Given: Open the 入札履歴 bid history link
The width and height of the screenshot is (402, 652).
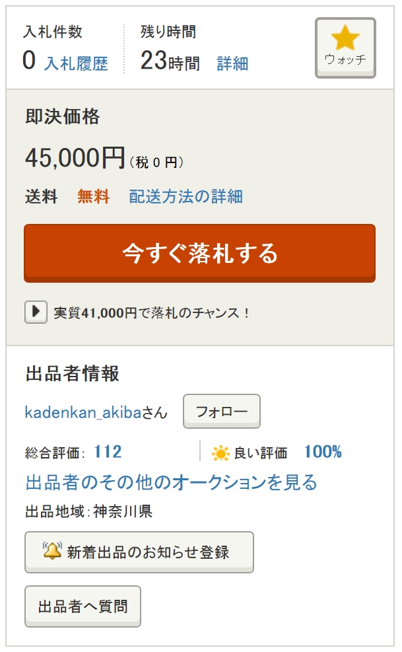Looking at the screenshot, I should (x=76, y=63).
